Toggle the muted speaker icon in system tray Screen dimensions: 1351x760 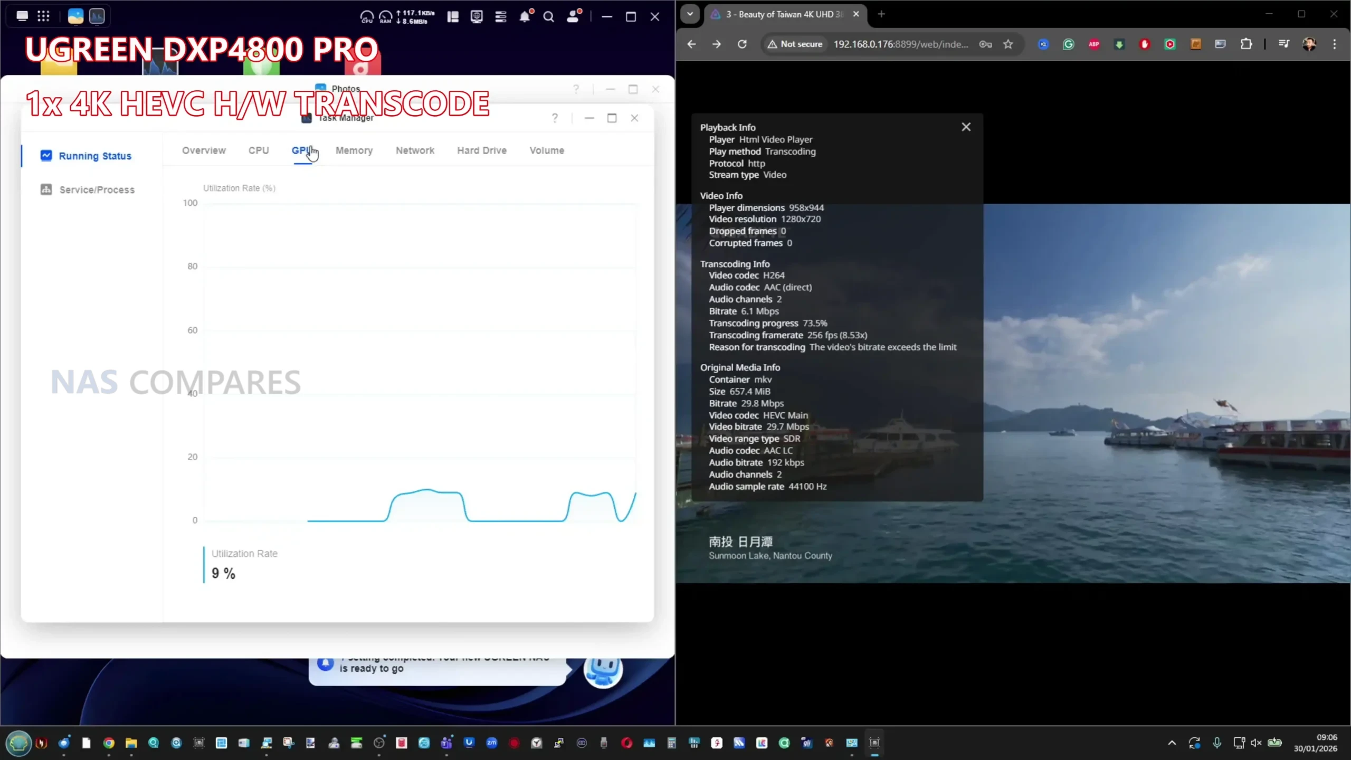tap(1256, 743)
